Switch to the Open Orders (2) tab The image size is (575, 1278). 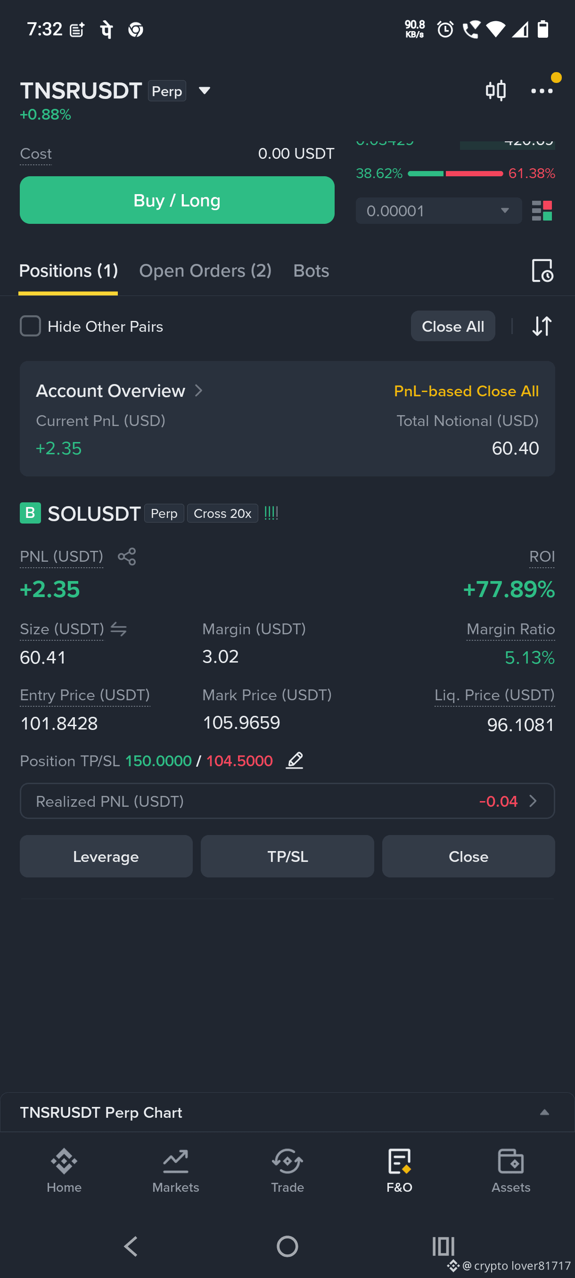pos(205,270)
